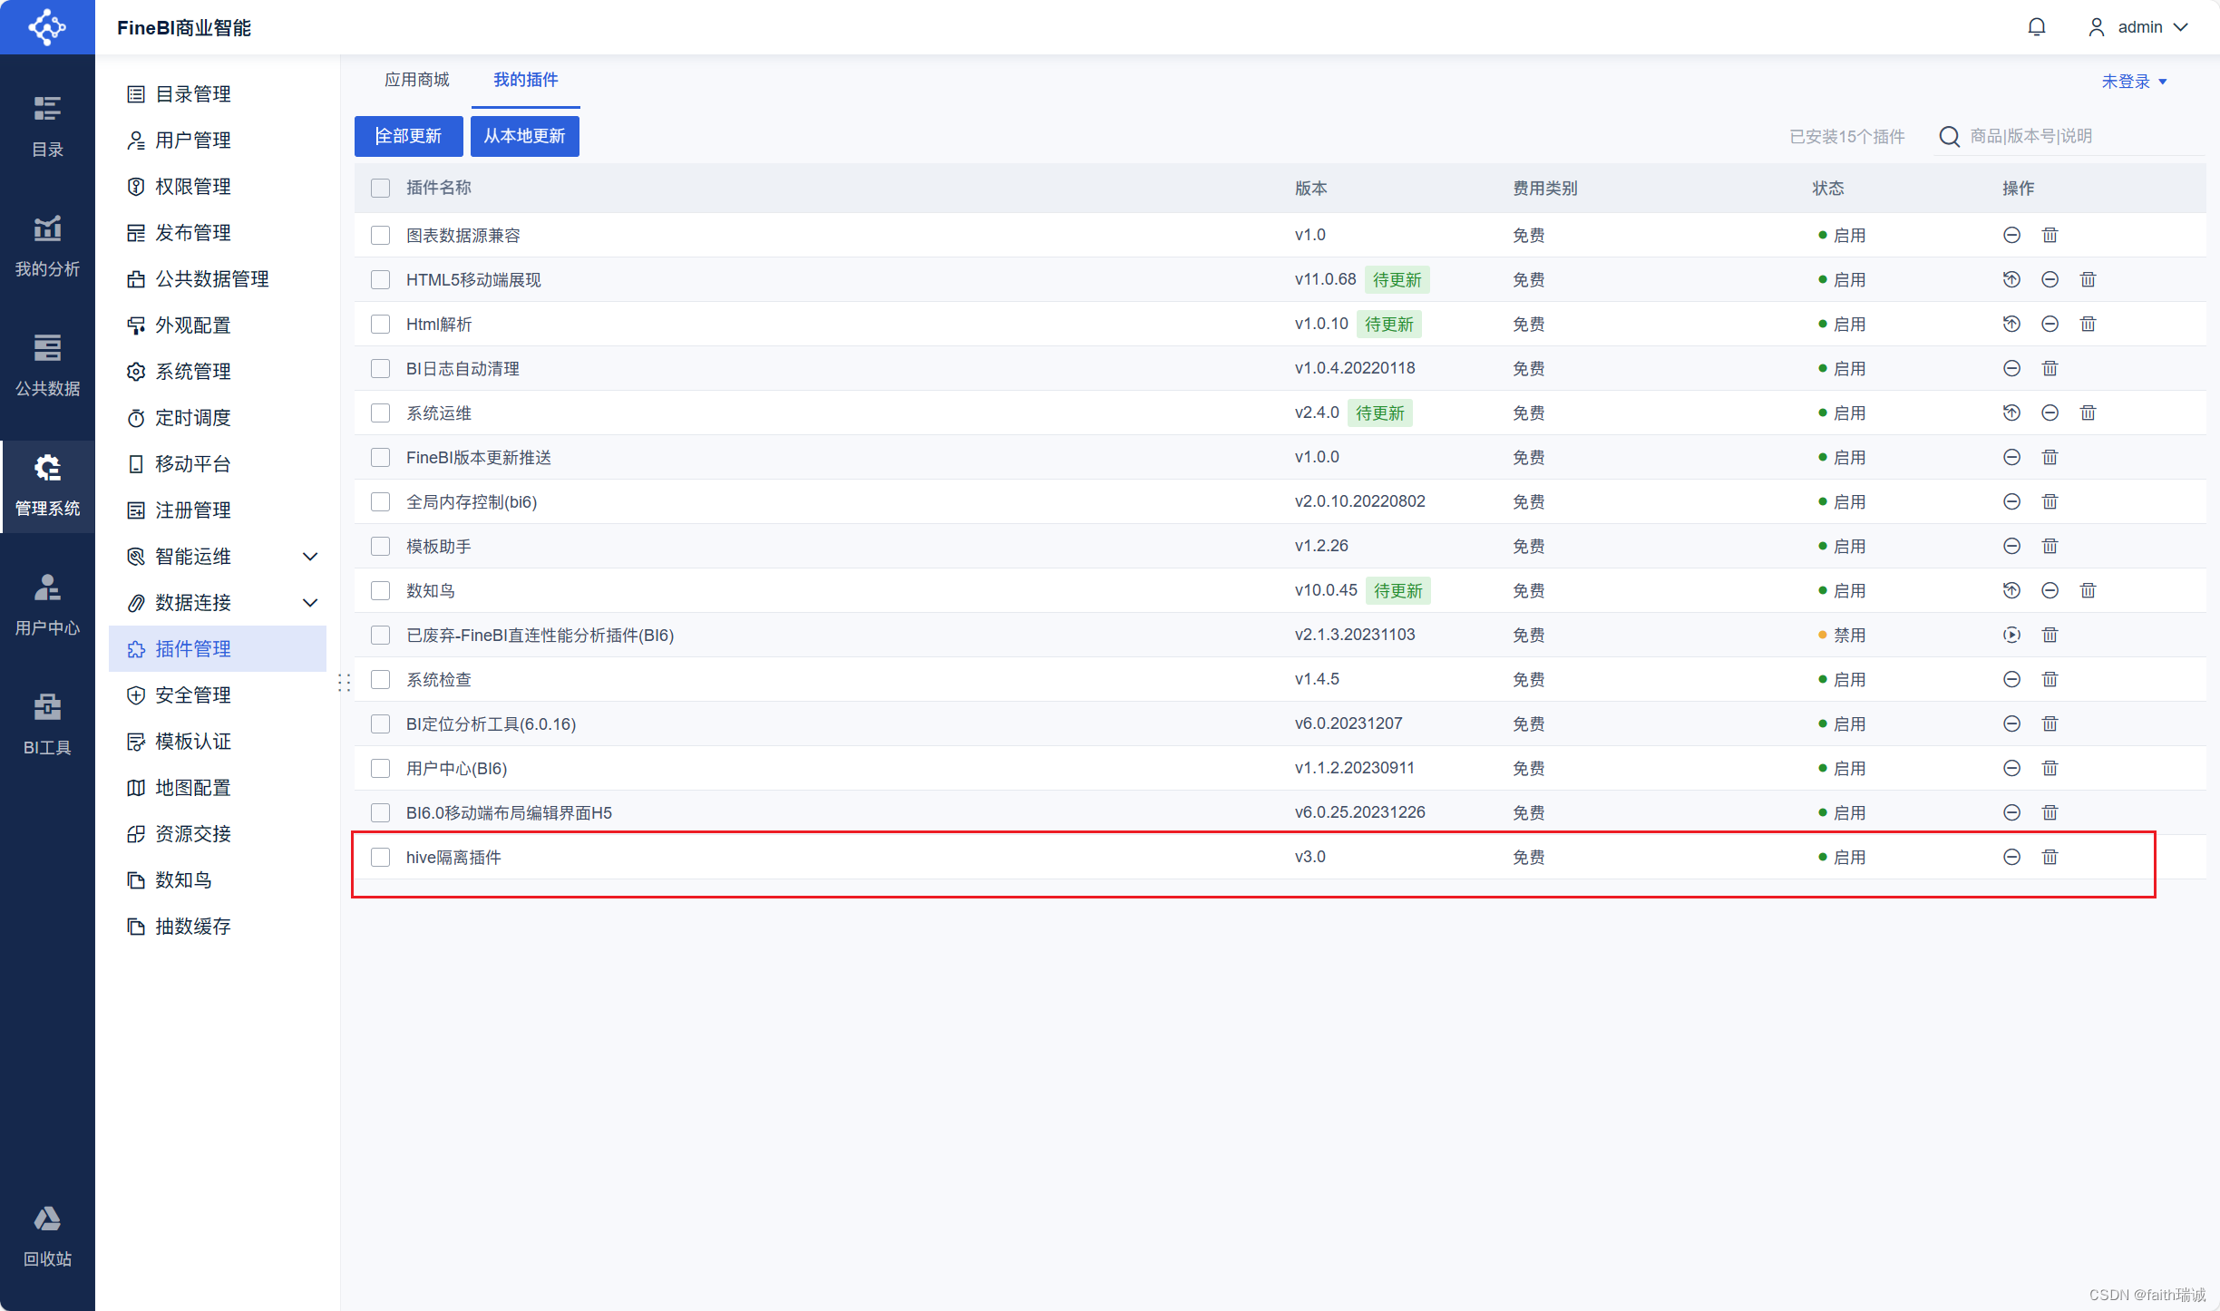Screen dimensions: 2220x1311
Task: Select the checkbox for 系统检查 plugin
Action: coord(379,679)
